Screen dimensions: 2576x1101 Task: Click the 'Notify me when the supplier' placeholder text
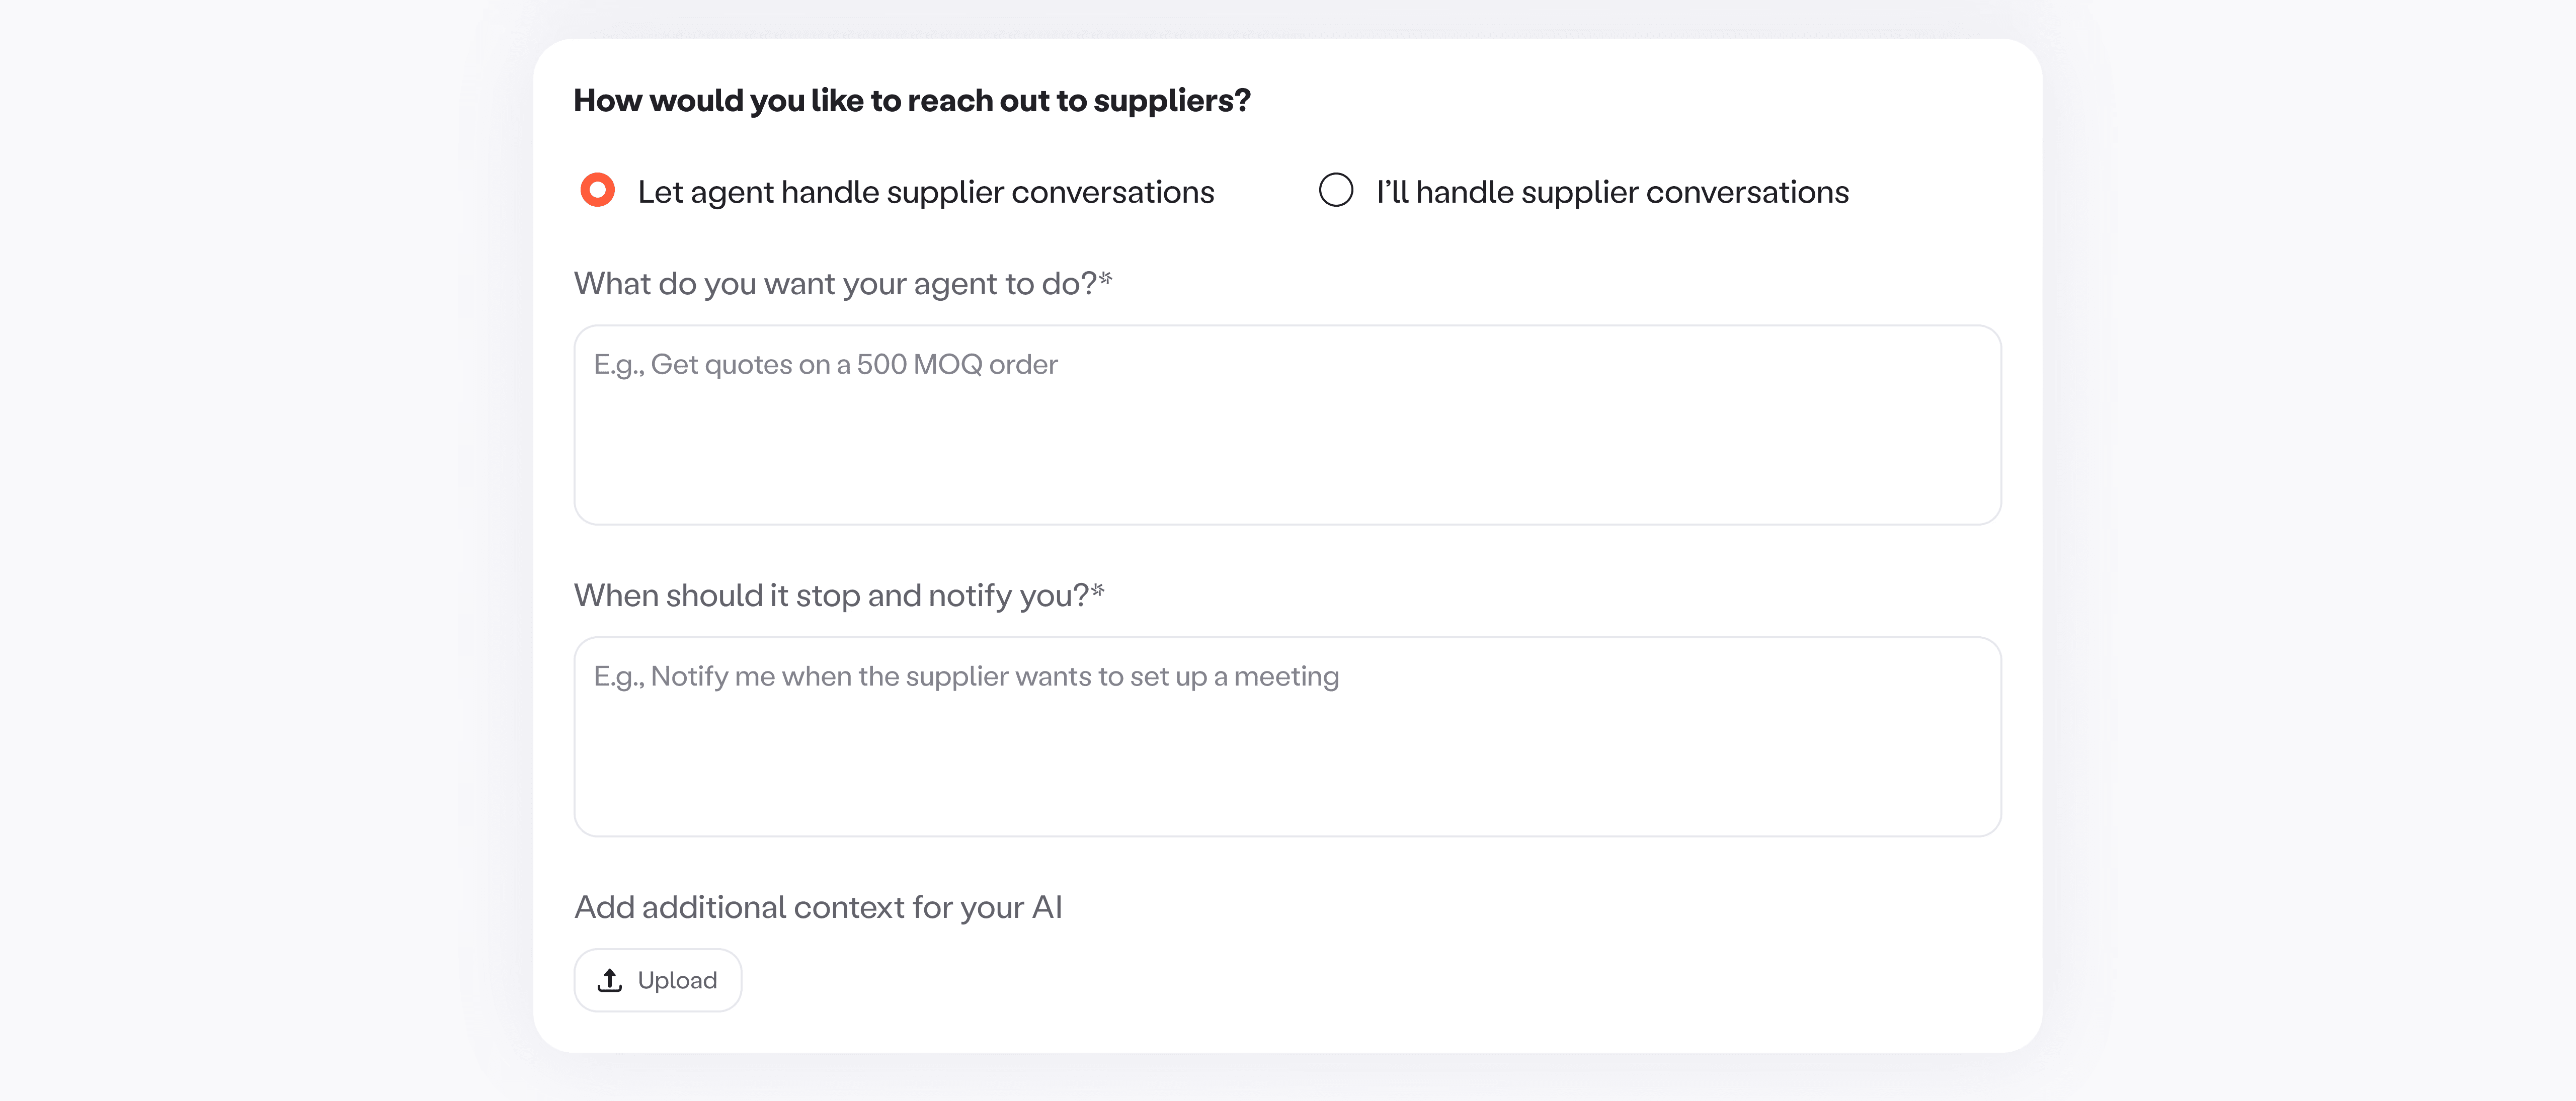965,677
